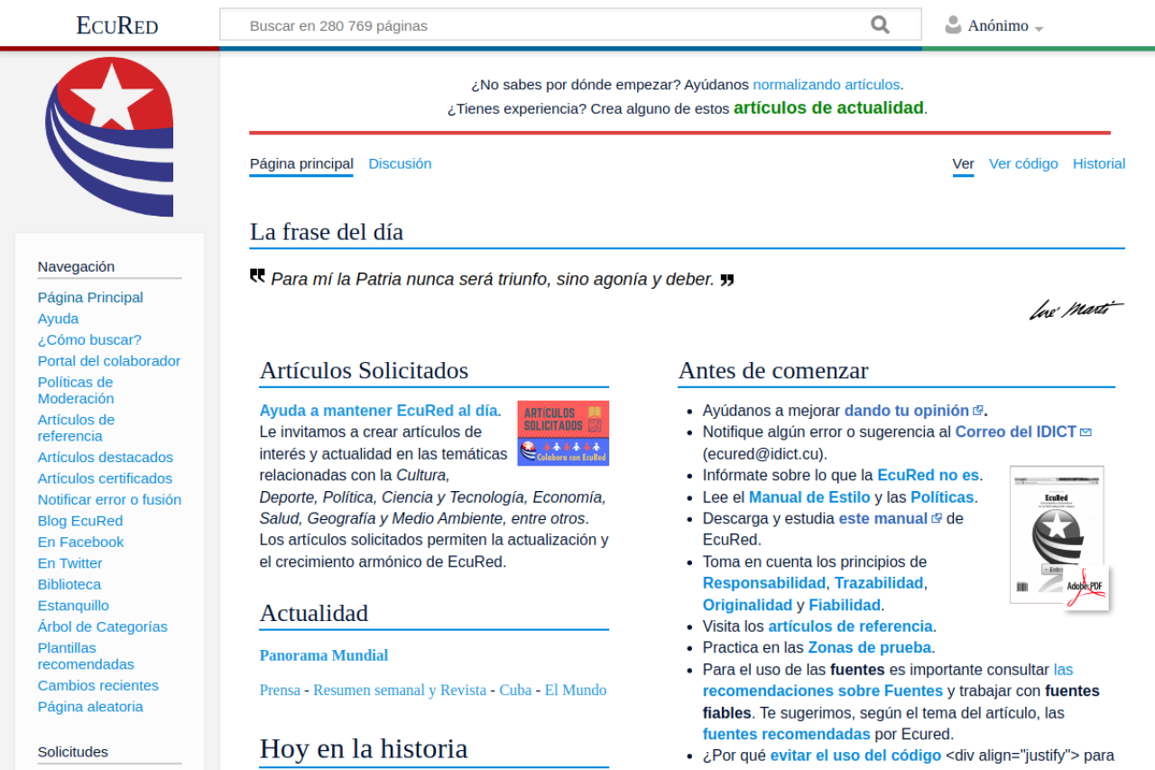This screenshot has height=770, width=1155.
Task: Open bold 'artículos de referencia' link in list
Action: tap(850, 626)
